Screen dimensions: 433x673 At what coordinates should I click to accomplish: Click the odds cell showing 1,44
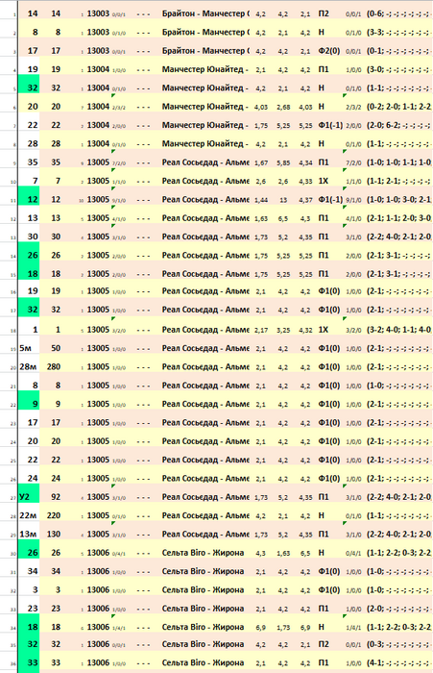click(x=261, y=200)
